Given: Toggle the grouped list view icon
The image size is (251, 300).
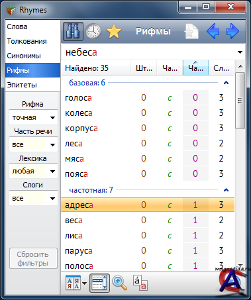Looking at the screenshot, I should tap(99, 283).
